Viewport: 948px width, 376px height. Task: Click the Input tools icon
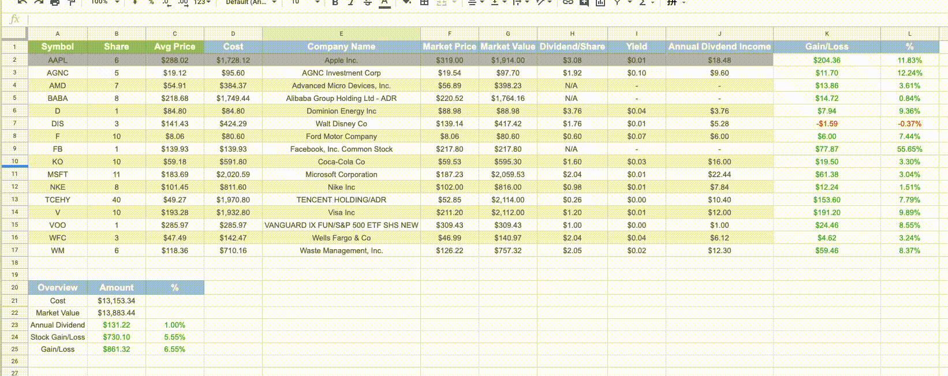672,2
